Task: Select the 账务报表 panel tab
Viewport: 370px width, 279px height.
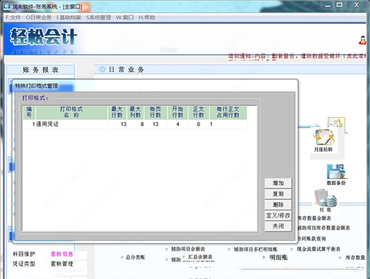Action: [x=40, y=70]
